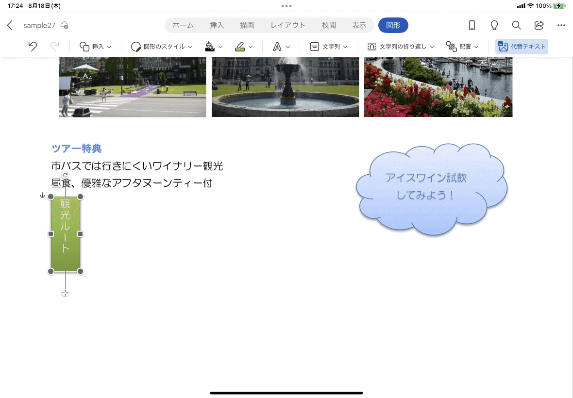This screenshot has height=398, width=573.
Task: Switch to the レイアウト tab
Action: (x=288, y=25)
